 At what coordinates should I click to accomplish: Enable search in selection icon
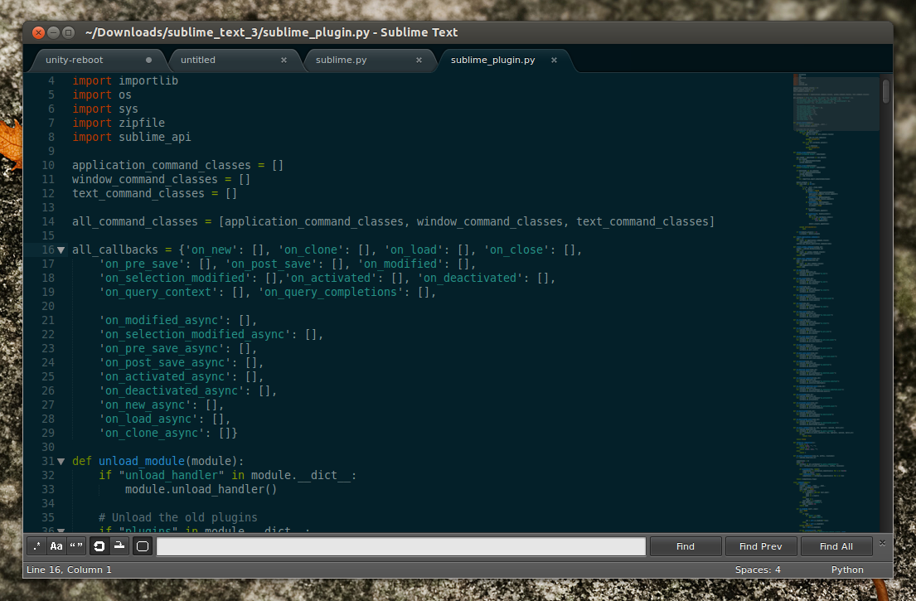118,545
